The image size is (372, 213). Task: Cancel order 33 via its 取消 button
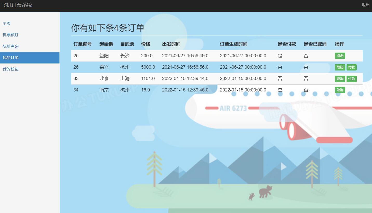340,79
